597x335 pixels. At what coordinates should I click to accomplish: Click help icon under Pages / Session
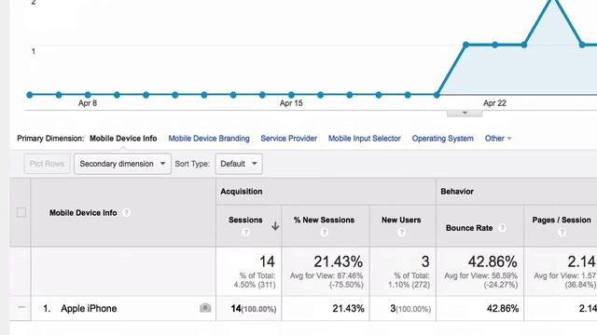[x=562, y=233]
